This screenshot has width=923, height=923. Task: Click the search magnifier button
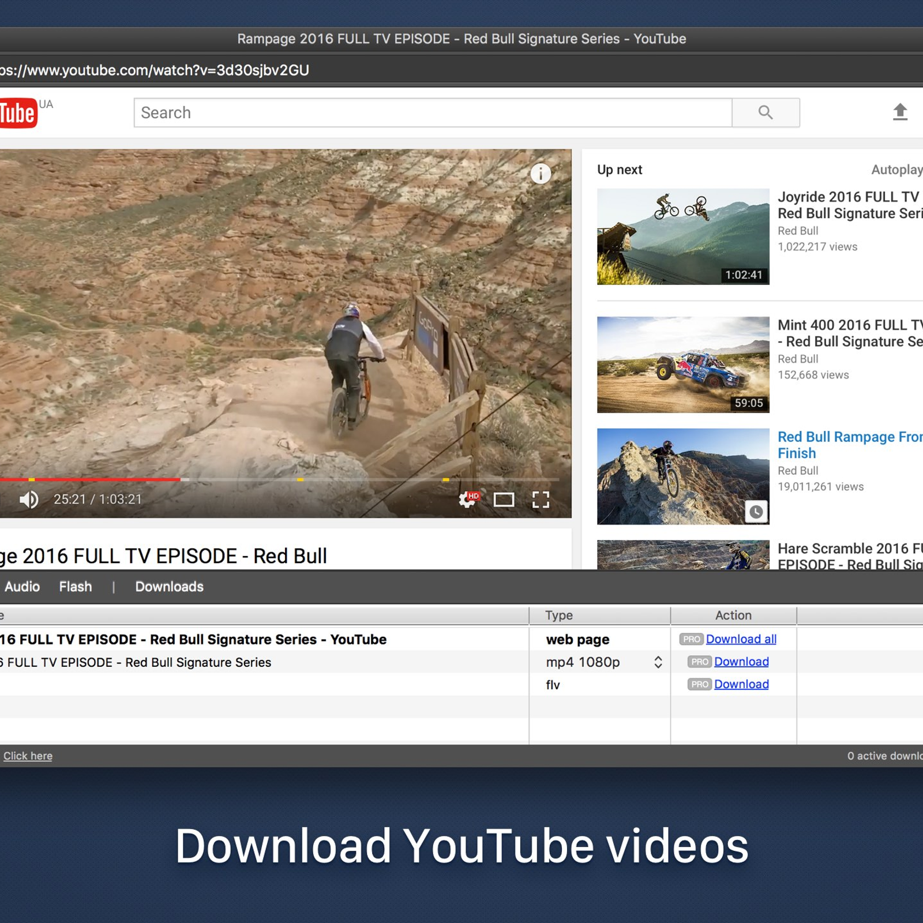(766, 112)
